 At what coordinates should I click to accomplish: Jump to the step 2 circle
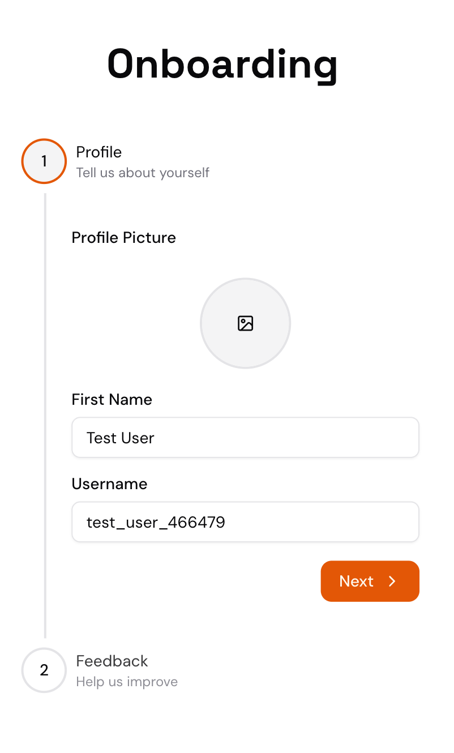coord(44,670)
